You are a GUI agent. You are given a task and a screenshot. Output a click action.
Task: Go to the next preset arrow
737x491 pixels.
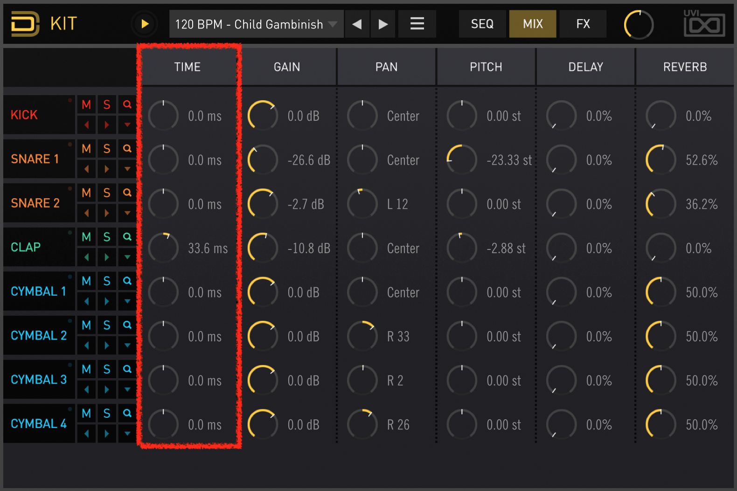383,24
